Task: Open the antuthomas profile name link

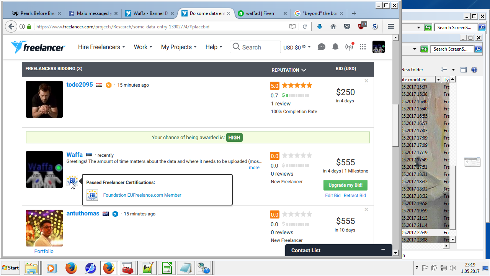Action: [83, 214]
